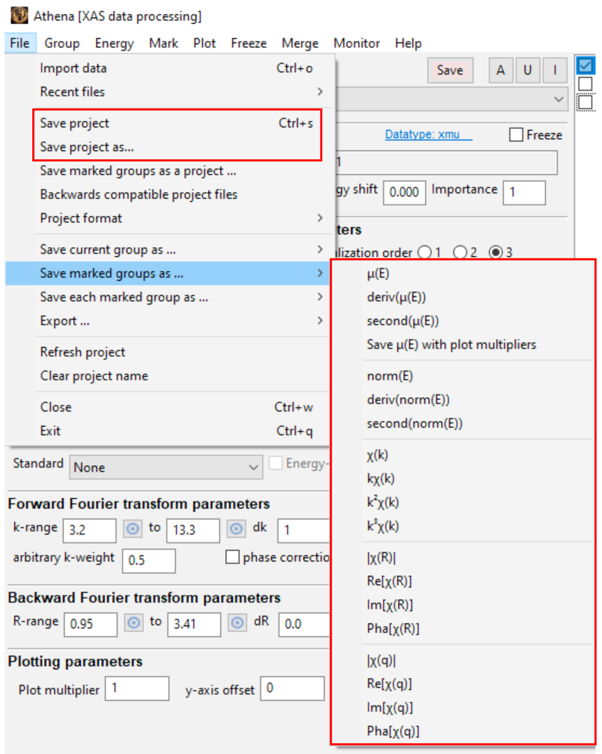The height and width of the screenshot is (754, 602).
Task: Save marked groups as second(μ(E))
Action: pyautogui.click(x=463, y=320)
